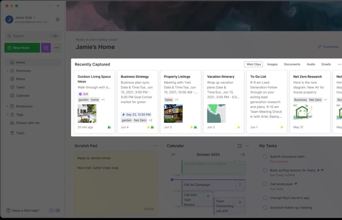
Task: Click the keyboard shortcuts icon at sidebar bottom
Action: (58, 211)
